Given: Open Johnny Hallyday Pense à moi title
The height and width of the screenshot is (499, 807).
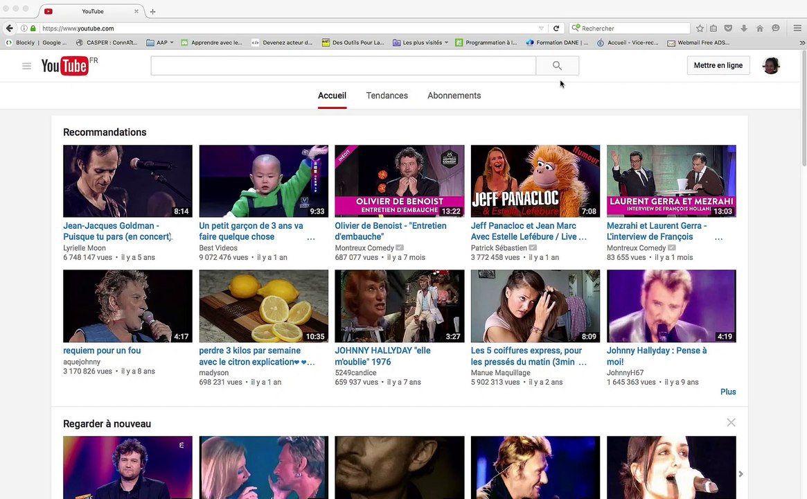Looking at the screenshot, I should click(657, 356).
